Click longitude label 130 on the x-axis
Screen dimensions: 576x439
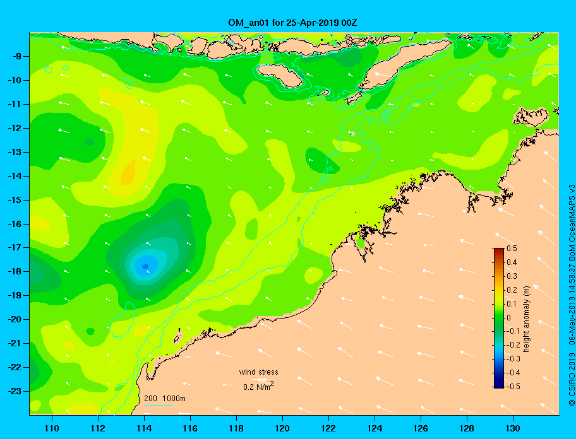pos(513,428)
